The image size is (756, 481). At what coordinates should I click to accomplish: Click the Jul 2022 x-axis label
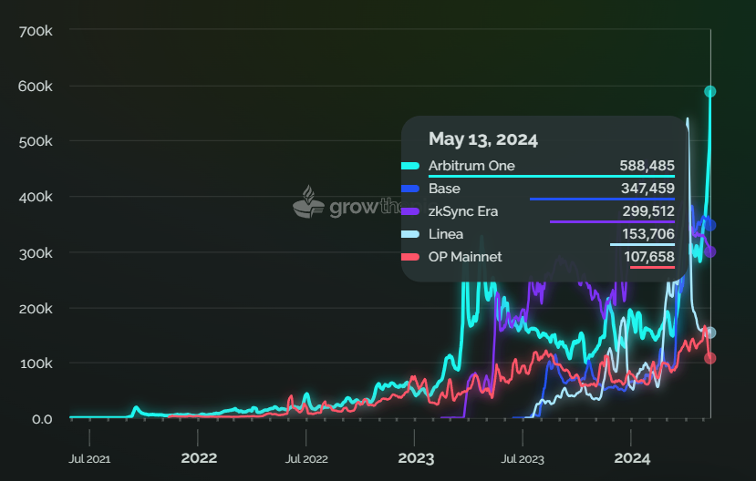[306, 459]
